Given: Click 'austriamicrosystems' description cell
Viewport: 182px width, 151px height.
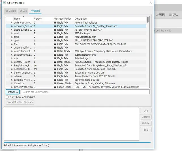Looking at the screenshot, I should tap(85, 55).
